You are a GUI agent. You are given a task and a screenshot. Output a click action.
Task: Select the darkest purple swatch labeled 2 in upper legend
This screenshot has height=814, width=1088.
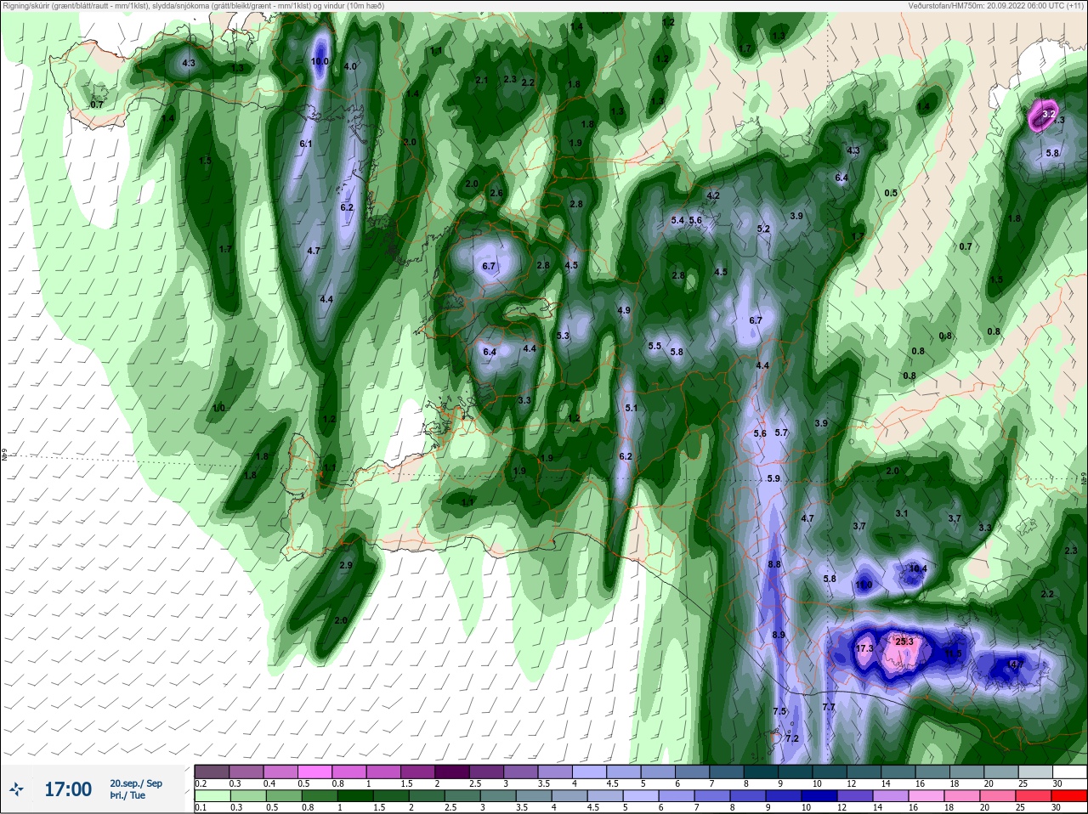click(452, 772)
